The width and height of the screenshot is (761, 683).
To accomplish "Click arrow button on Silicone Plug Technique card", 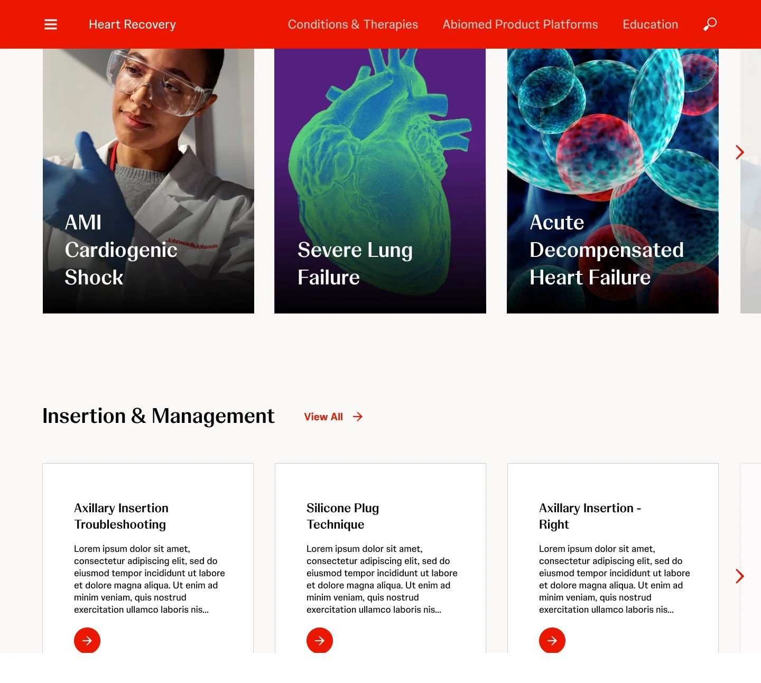I will (x=320, y=640).
